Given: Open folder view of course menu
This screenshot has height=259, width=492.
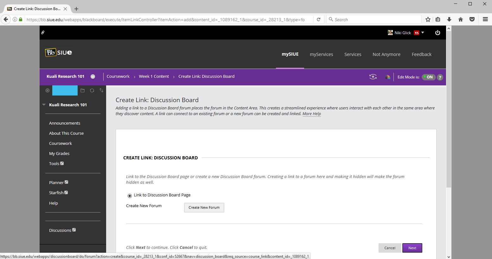Looking at the screenshot, I should point(82,90).
